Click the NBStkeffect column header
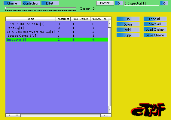This screenshot has width=171, height=120. pos(99,19)
